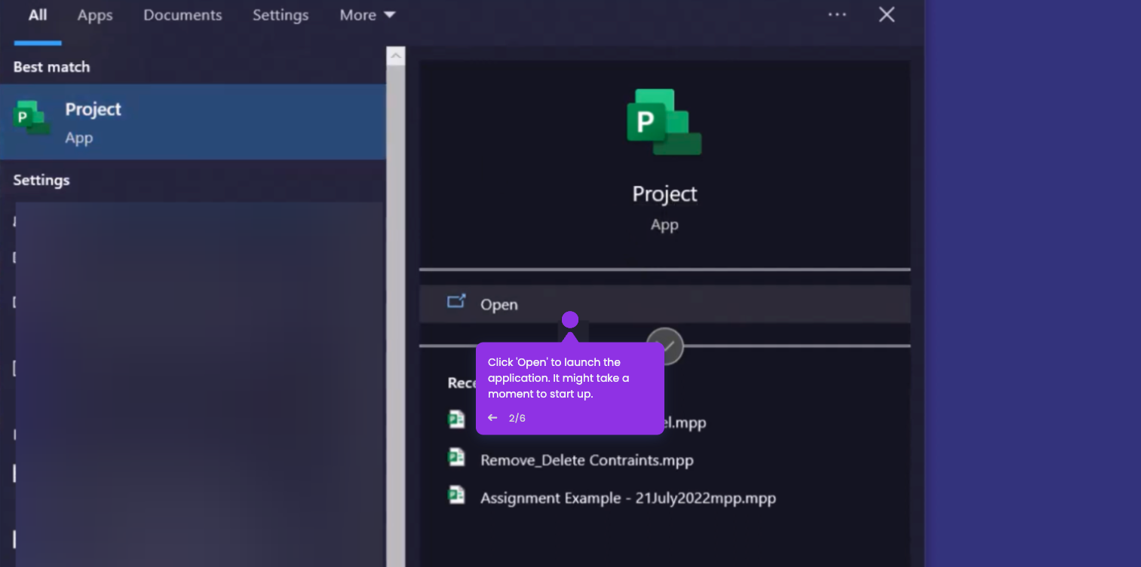
Task: Click the Project title in preview pane
Action: 664,194
